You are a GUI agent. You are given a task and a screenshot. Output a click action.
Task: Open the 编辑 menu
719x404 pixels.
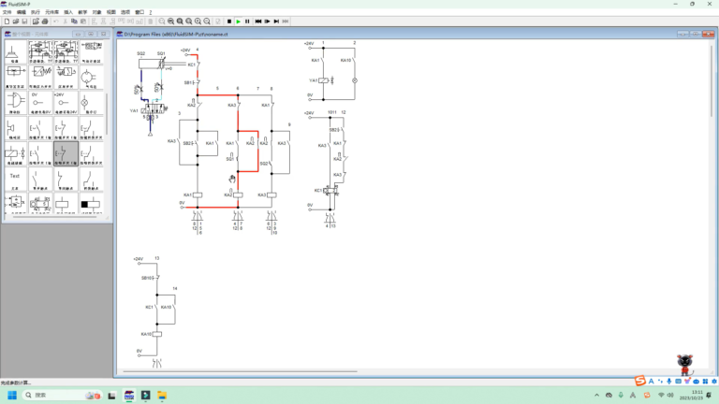click(x=22, y=12)
